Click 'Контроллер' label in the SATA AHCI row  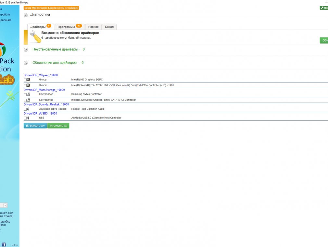point(46,100)
